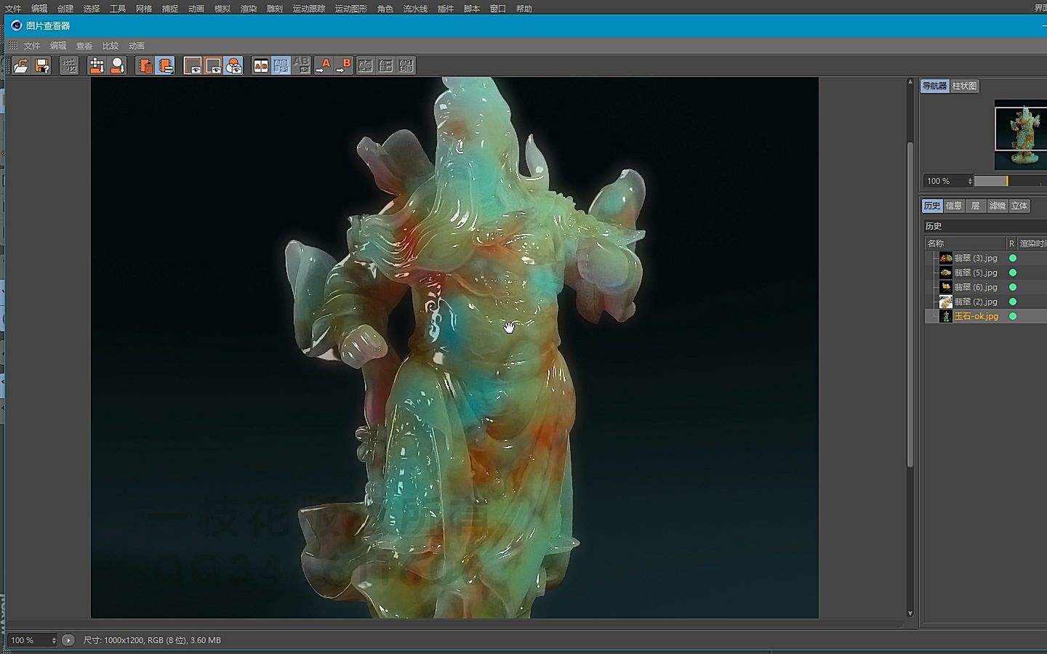Click the open image folder icon

[21, 66]
